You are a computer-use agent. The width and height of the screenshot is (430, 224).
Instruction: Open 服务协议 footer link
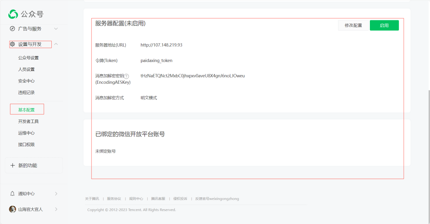click(114, 199)
